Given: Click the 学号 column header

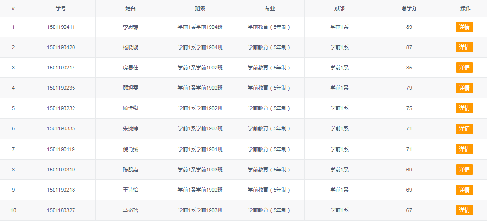Looking at the screenshot, I should tap(61, 8).
